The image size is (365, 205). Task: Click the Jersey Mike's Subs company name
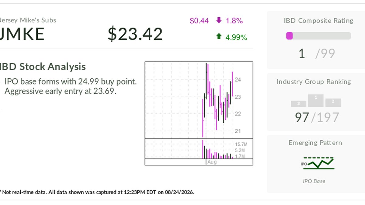(28, 20)
